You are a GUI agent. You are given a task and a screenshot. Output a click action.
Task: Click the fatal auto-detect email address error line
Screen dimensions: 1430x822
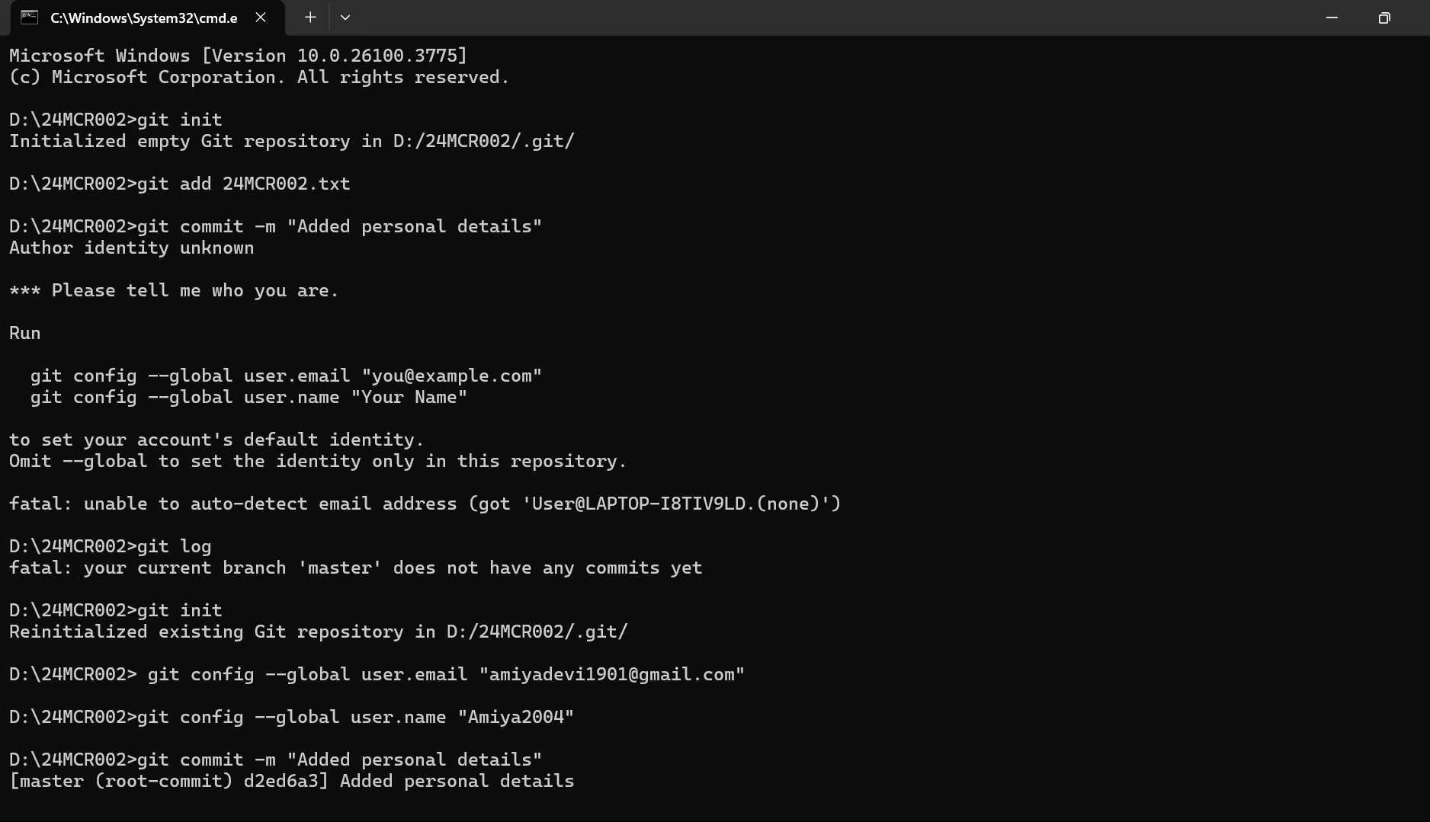425,504
